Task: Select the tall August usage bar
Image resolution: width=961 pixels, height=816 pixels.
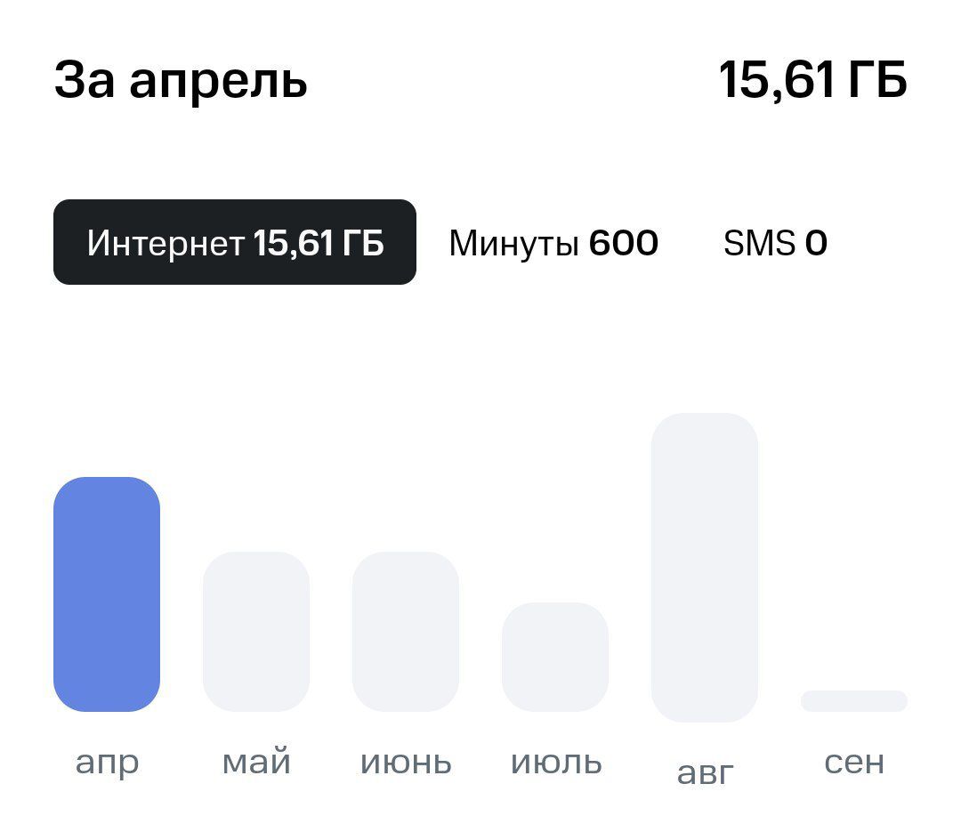Action: tap(705, 567)
